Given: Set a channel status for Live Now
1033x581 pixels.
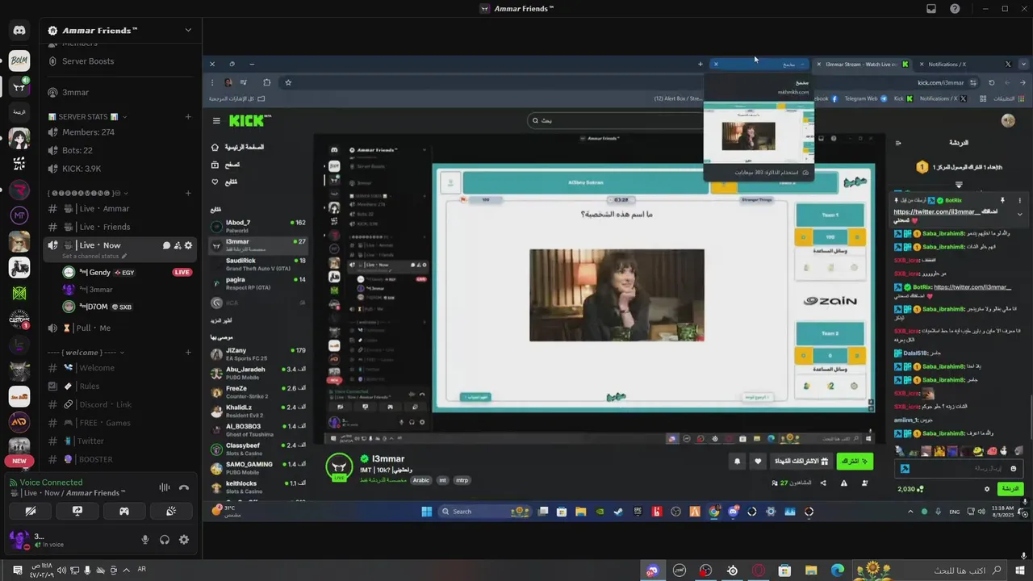Looking at the screenshot, I should [94, 257].
